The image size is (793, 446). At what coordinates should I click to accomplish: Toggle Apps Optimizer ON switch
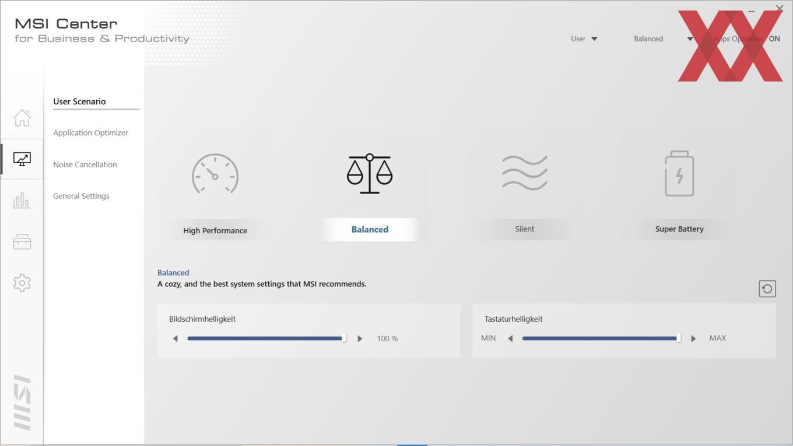[774, 39]
